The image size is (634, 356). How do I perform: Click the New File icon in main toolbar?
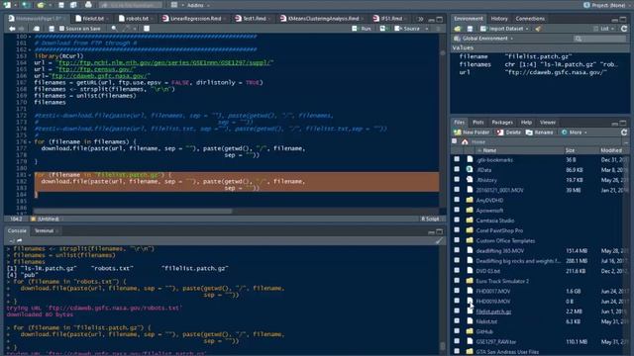click(x=7, y=5)
